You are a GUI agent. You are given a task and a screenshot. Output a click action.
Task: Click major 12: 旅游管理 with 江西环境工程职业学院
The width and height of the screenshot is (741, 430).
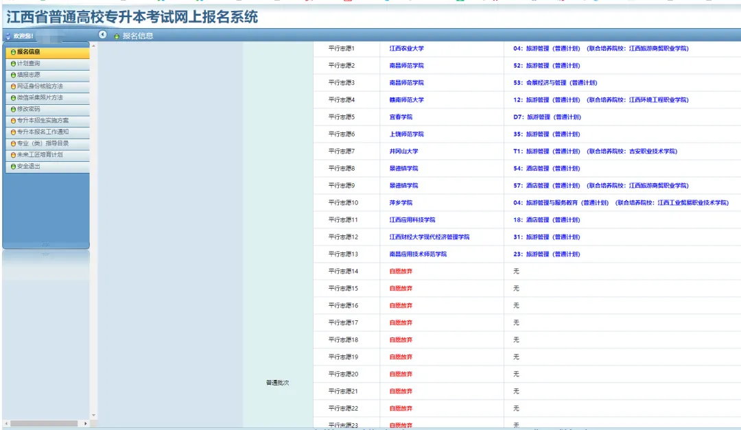(601, 100)
